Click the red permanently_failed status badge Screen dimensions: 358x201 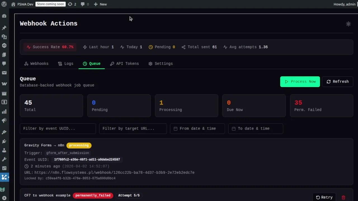[93, 195]
